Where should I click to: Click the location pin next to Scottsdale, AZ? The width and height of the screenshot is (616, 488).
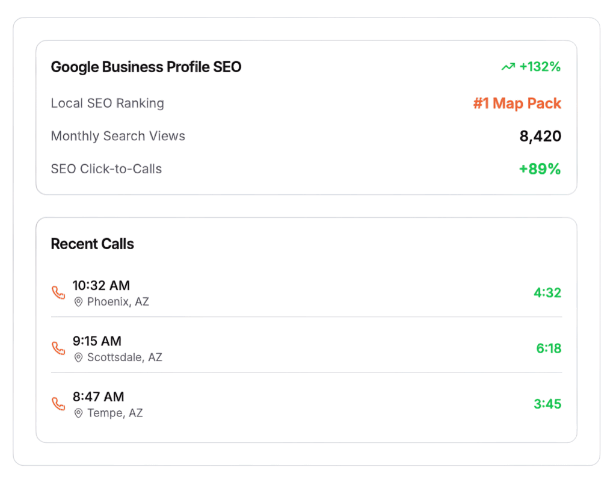tap(78, 357)
